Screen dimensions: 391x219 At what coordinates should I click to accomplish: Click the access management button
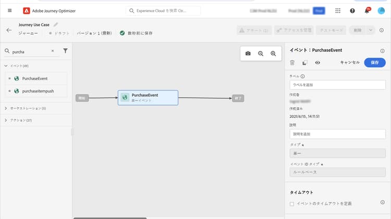(294, 30)
